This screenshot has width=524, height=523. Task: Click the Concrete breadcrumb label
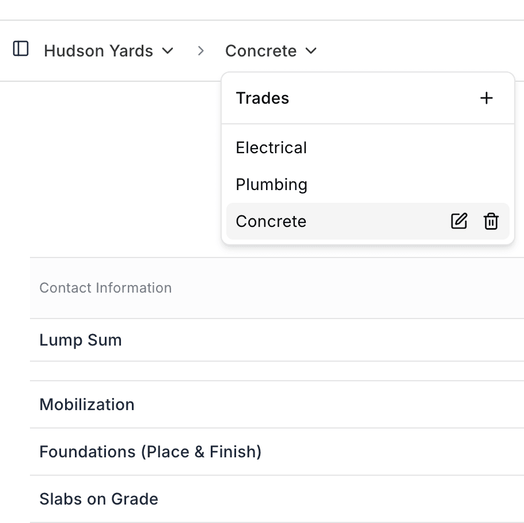(x=261, y=51)
